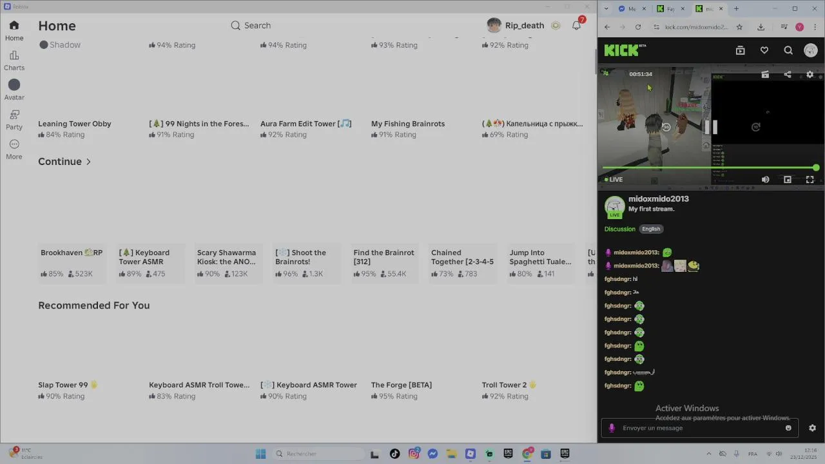This screenshot has height=464, width=825.
Task: Click the chat message input field
Action: click(x=700, y=428)
